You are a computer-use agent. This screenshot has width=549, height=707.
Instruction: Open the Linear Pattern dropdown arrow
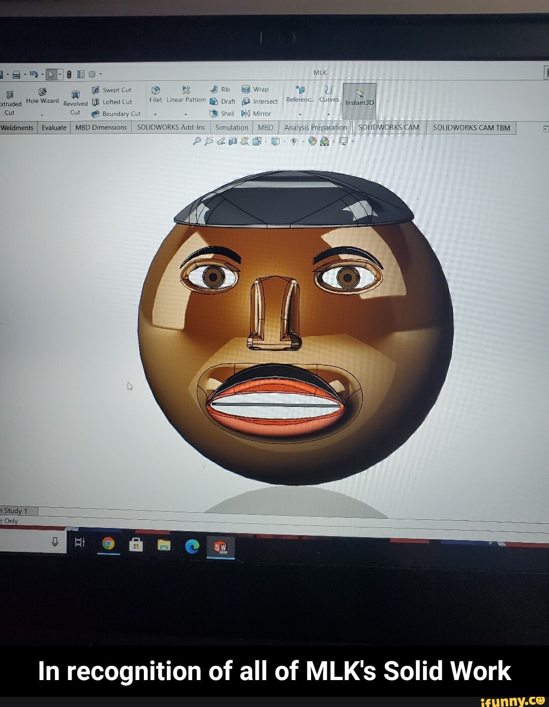click(186, 114)
